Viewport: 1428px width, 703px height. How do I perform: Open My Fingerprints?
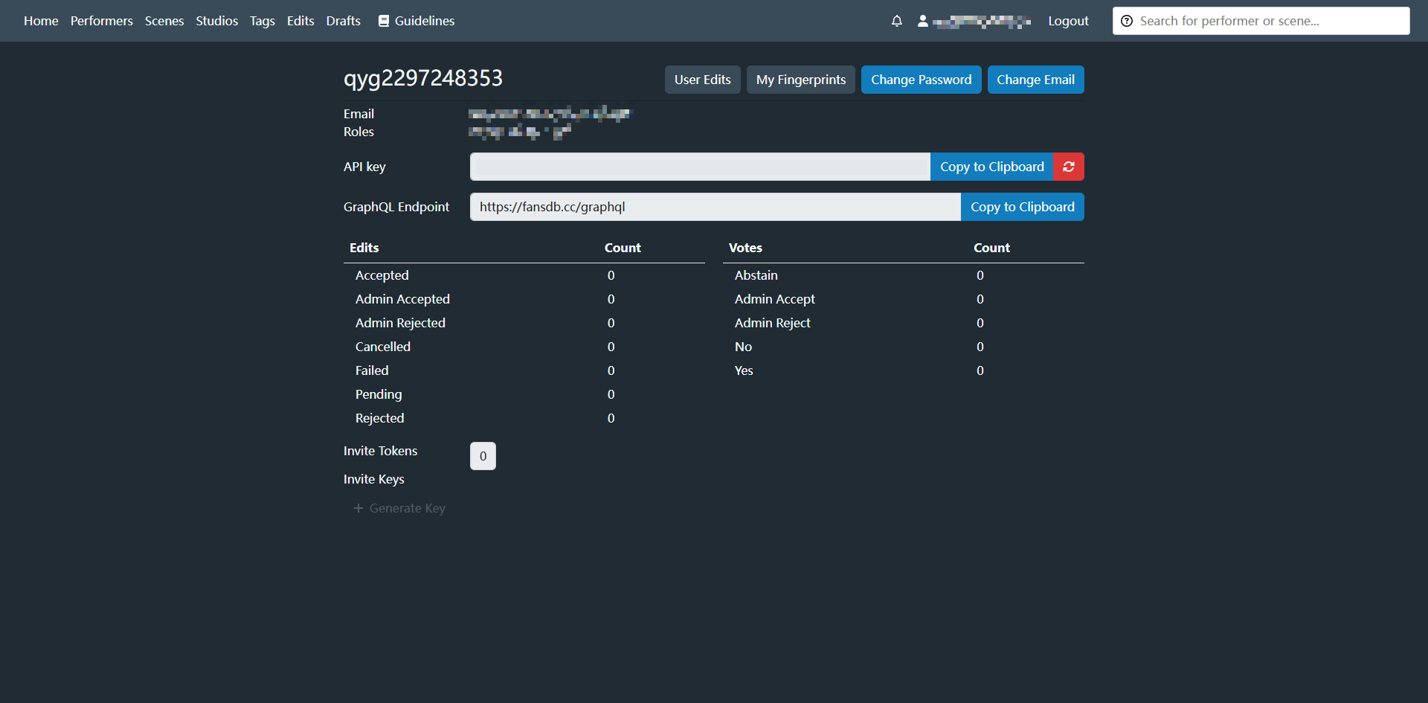pos(800,80)
